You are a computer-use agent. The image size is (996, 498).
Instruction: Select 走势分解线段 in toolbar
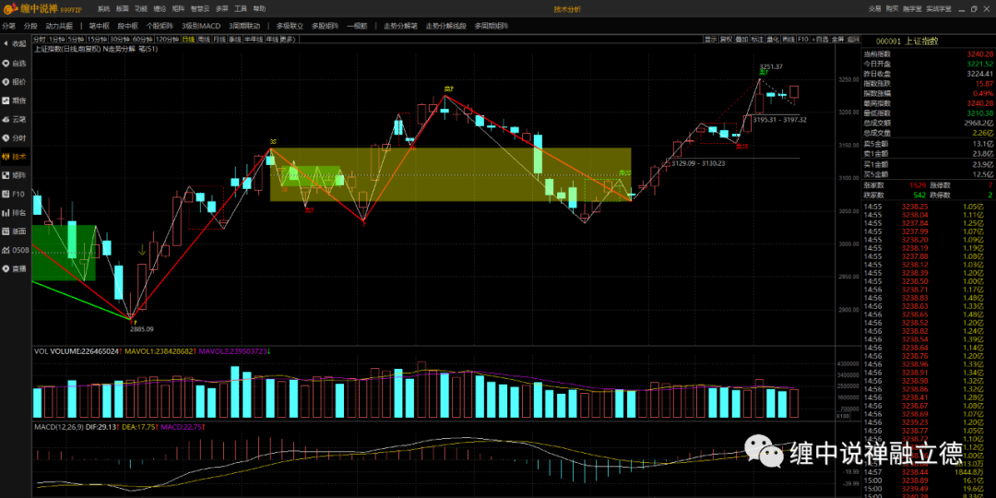(x=446, y=26)
